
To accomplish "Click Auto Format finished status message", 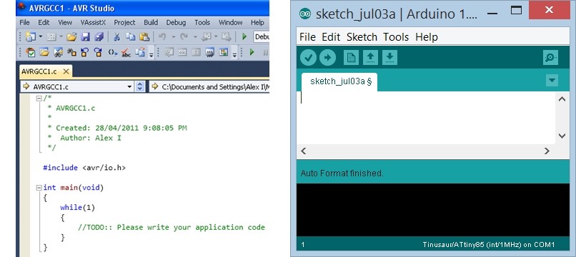I will (342, 173).
